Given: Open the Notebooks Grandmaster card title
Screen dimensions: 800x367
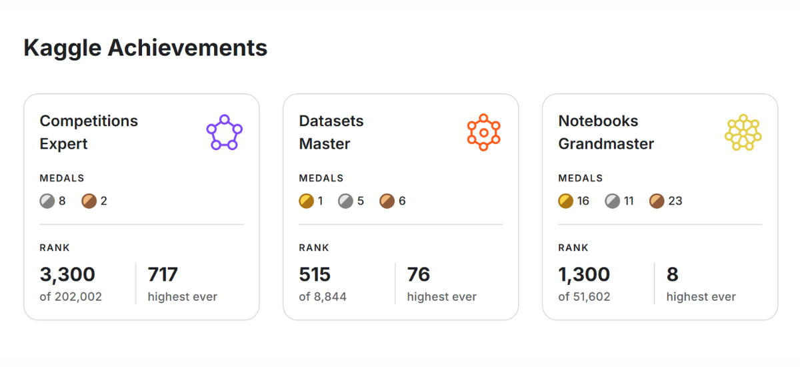Looking at the screenshot, I should click(x=606, y=132).
